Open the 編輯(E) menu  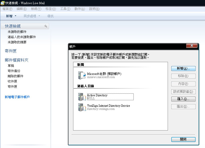[22, 9]
